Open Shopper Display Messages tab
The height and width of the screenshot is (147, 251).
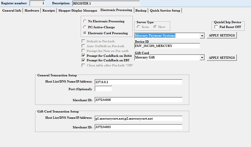click(x=78, y=10)
